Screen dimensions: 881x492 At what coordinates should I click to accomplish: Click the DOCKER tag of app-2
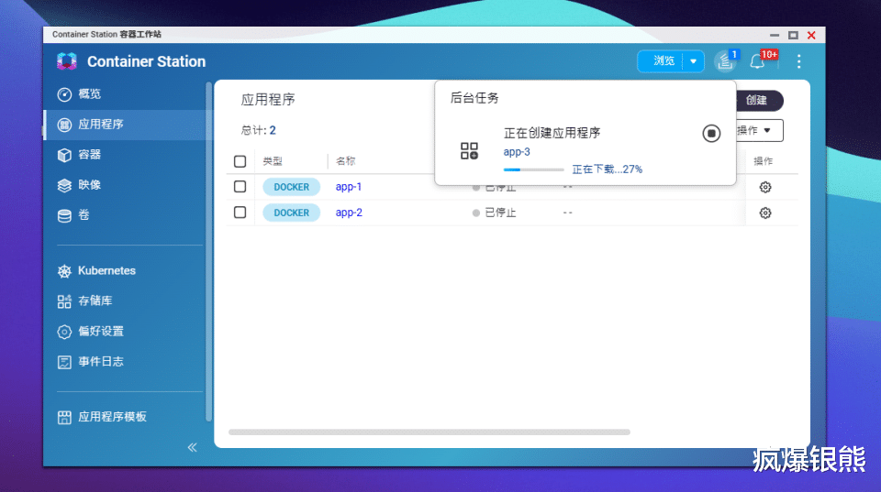click(x=291, y=213)
